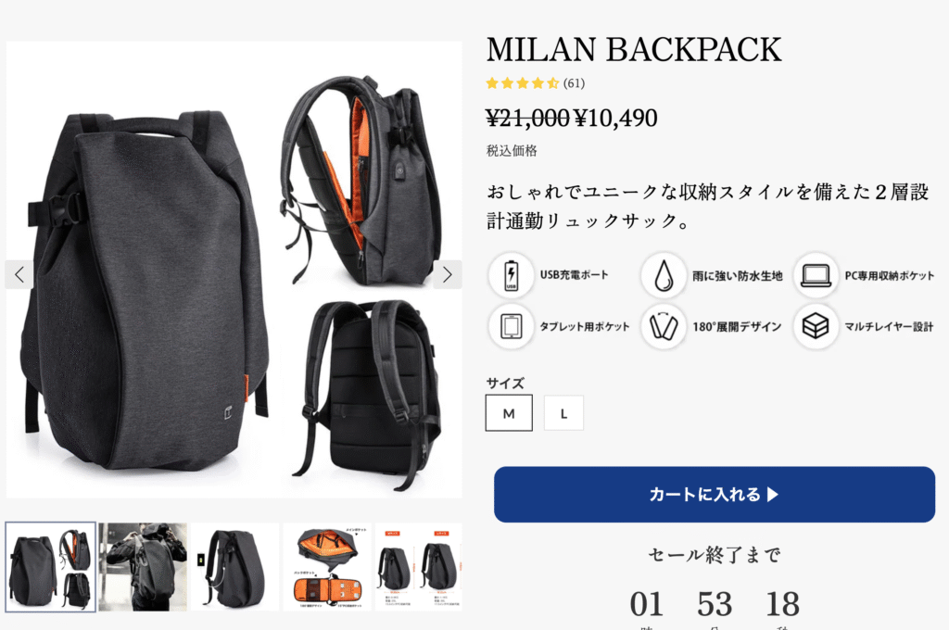
Task: Click the PC storage pocket laptop icon
Action: [x=816, y=275]
